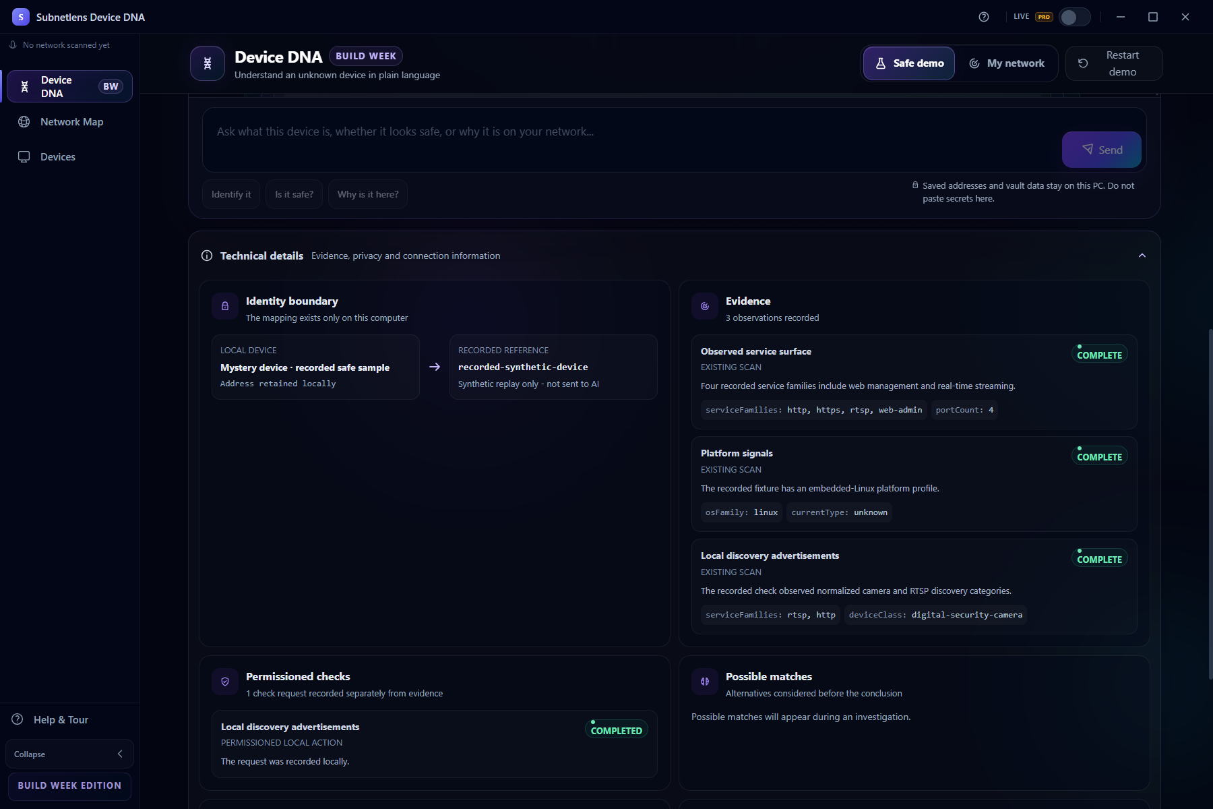Click the Device DNA helix header icon
This screenshot has width=1213, height=809.
coord(208,63)
